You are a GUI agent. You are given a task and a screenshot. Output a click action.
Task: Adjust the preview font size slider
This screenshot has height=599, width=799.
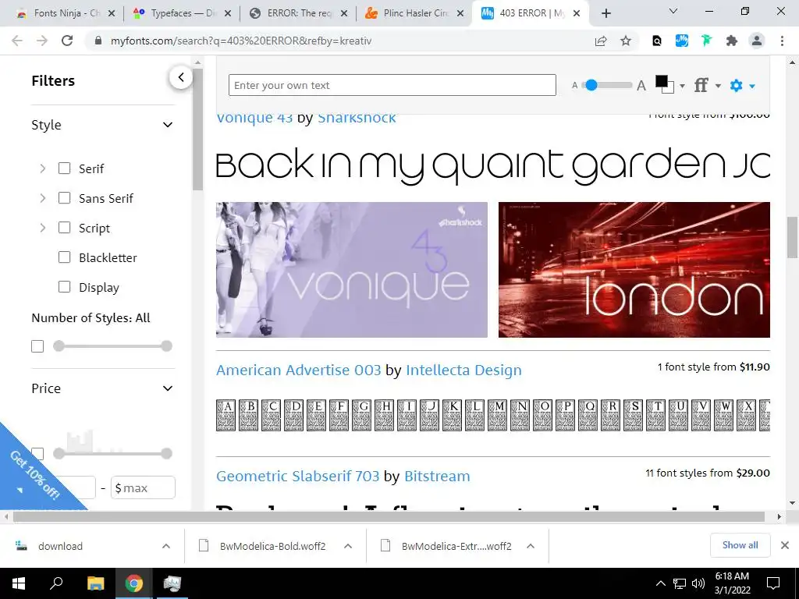[608, 85]
